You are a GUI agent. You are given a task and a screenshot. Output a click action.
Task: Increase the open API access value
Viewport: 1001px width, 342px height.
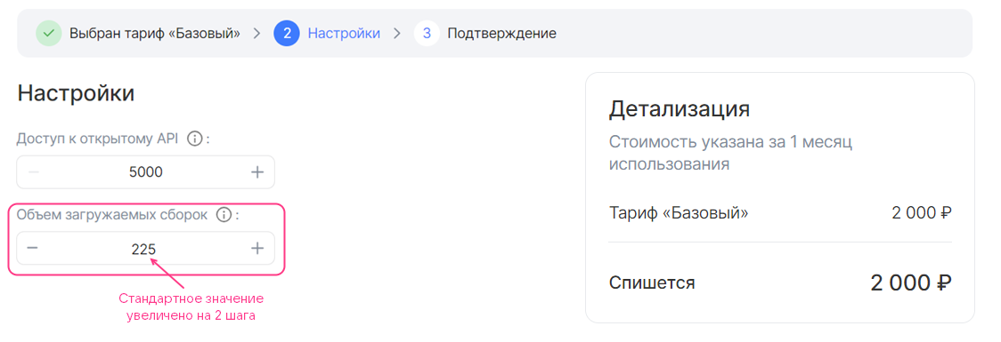[x=257, y=172]
